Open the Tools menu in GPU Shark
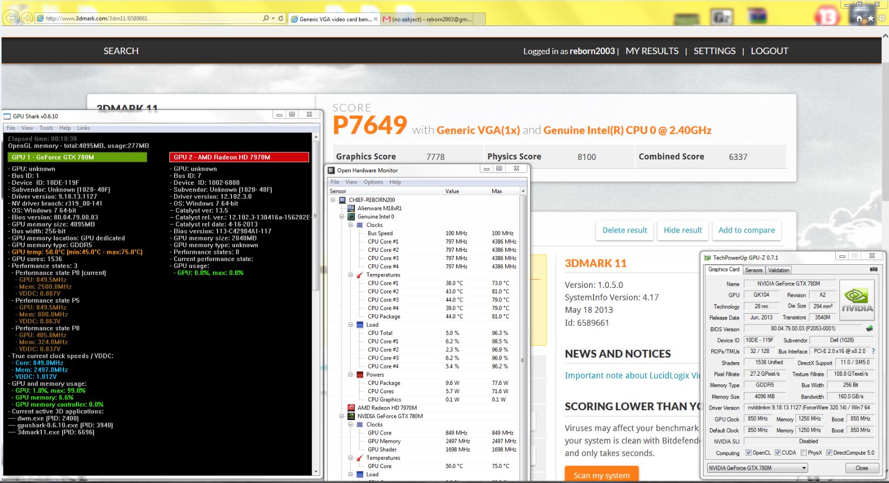Screen dimensions: 889x483 coord(46,128)
